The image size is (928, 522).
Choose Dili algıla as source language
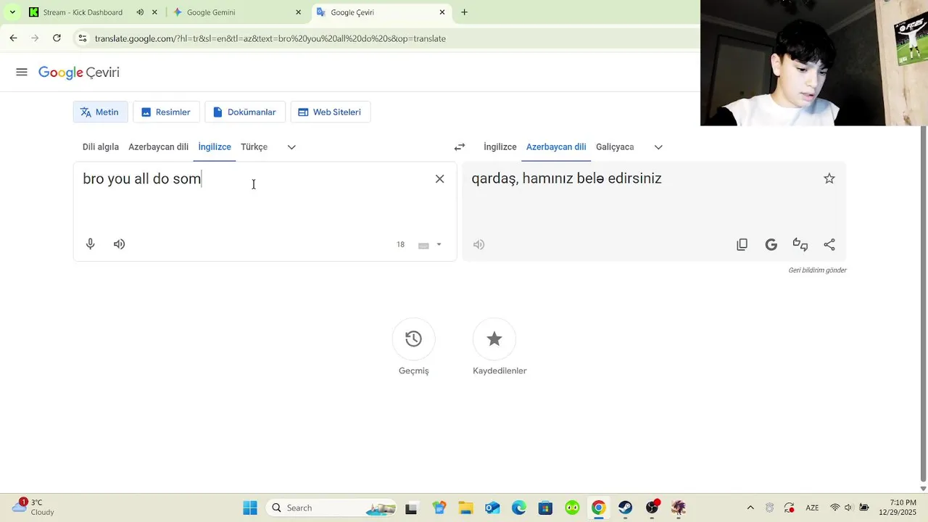101,147
